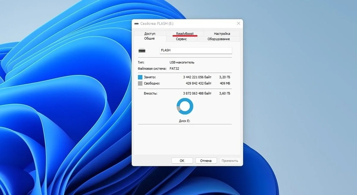
Task: Open the Оборудование tab
Action: (219, 39)
